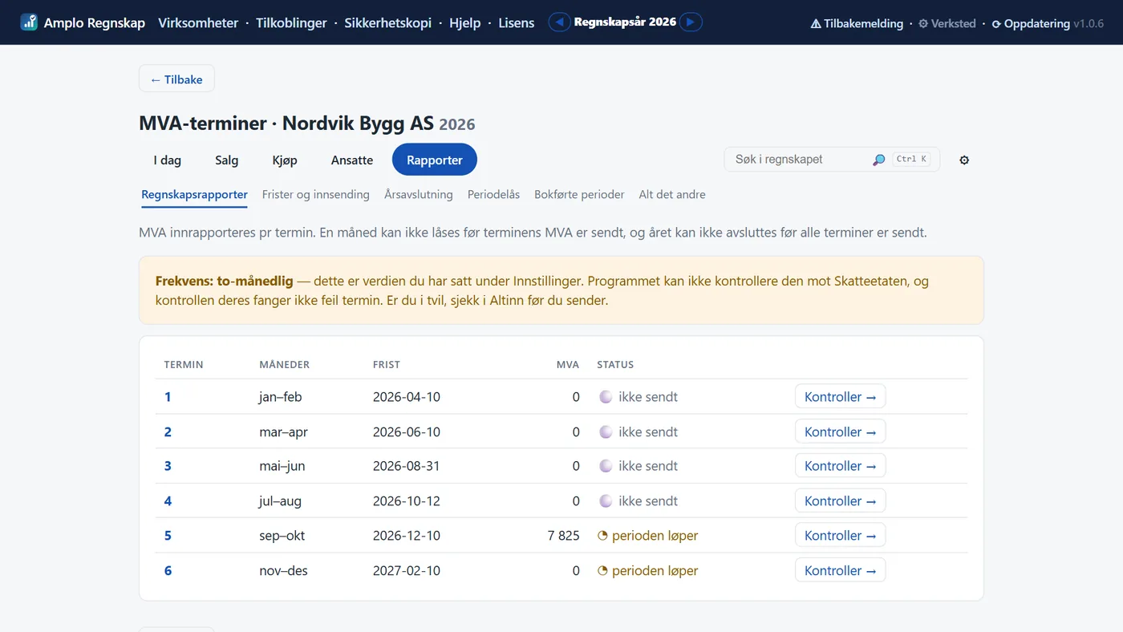The width and height of the screenshot is (1123, 632).
Task: Open the Bokførte perioder subtab
Action: click(579, 194)
